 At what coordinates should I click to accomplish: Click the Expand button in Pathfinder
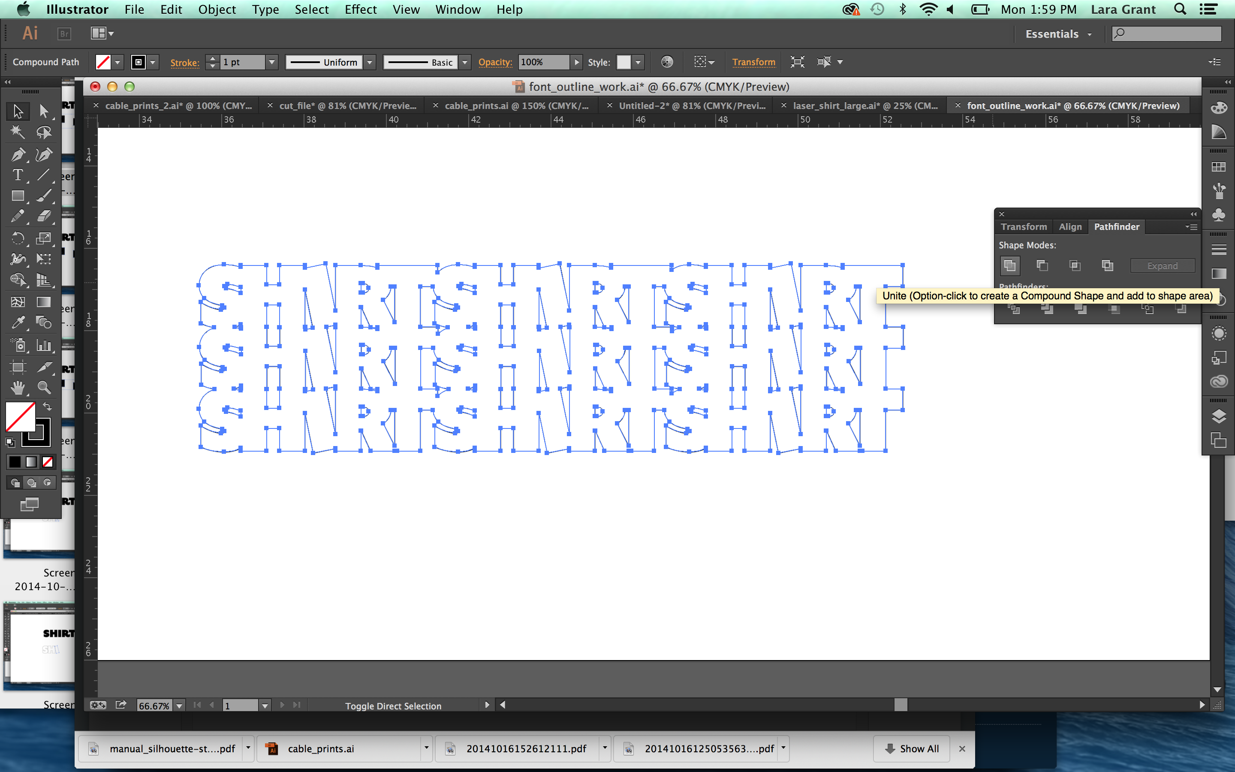tap(1163, 266)
